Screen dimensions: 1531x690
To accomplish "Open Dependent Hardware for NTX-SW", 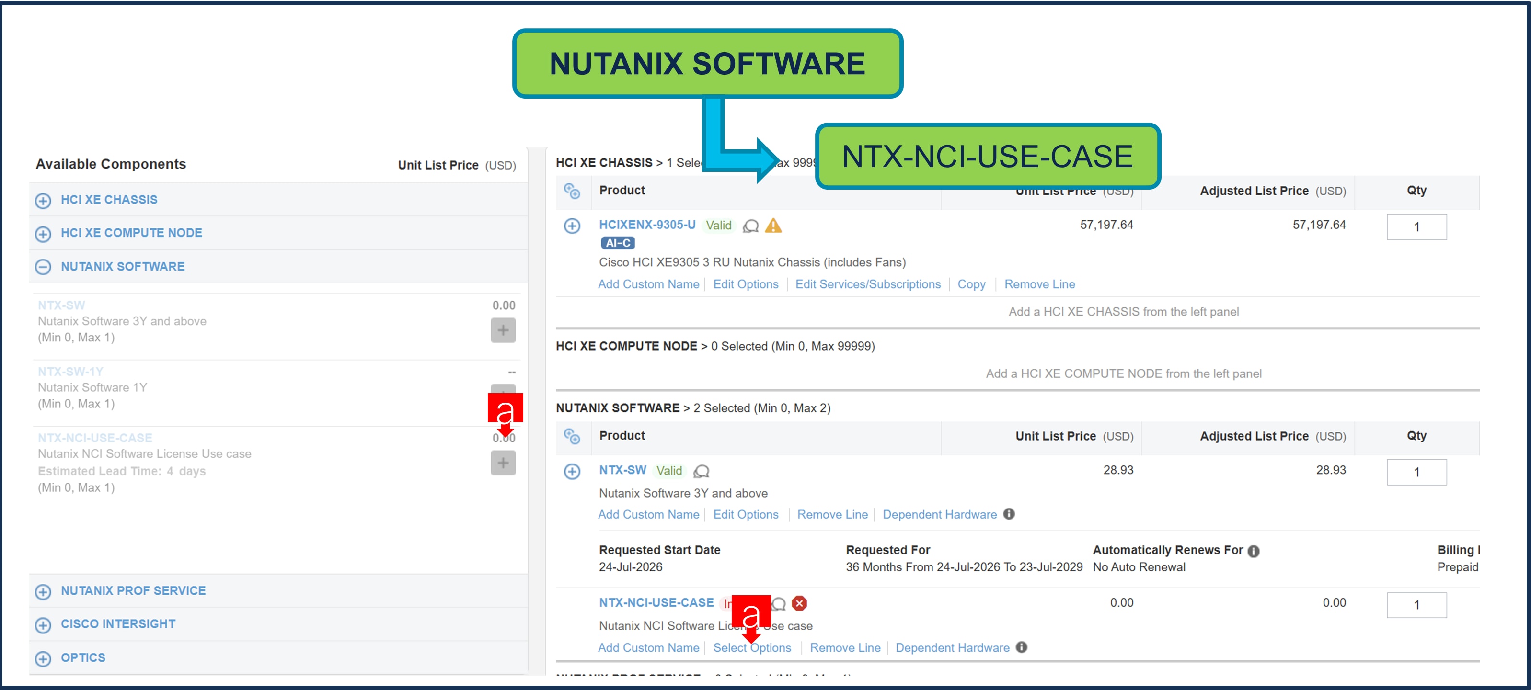I will [939, 514].
